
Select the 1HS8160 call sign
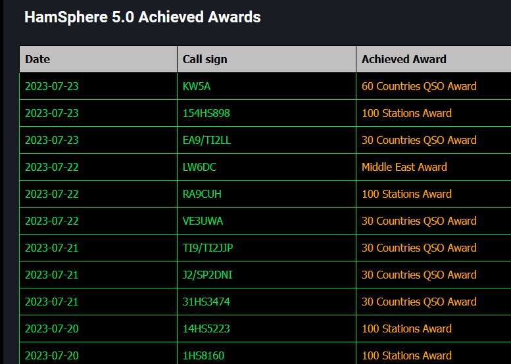click(203, 355)
